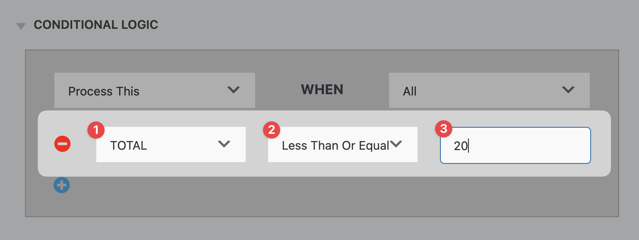Click the WHEN label
639x240 pixels.
tap(322, 89)
